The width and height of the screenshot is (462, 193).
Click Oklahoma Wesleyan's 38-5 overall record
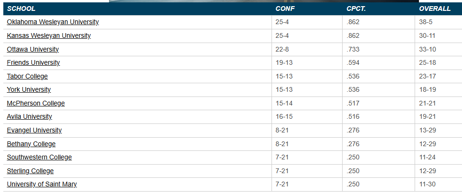pos(425,22)
